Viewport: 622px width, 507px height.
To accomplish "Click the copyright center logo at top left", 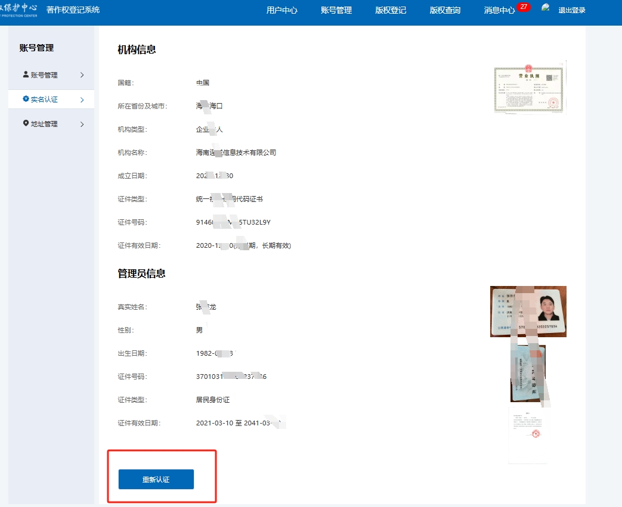I will coord(19,10).
